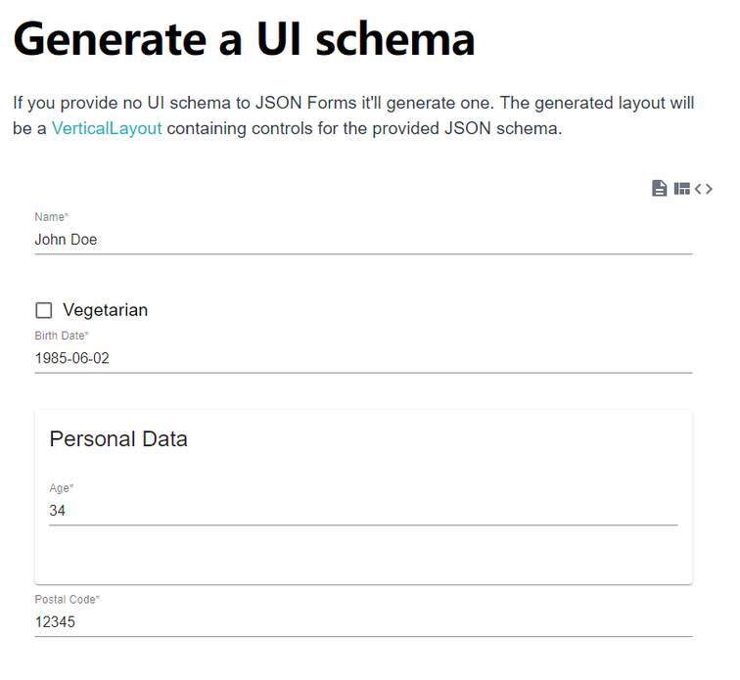This screenshot has height=680, width=740.
Task: Select the Birth Date field showing 1985-06-02
Action: (x=363, y=358)
